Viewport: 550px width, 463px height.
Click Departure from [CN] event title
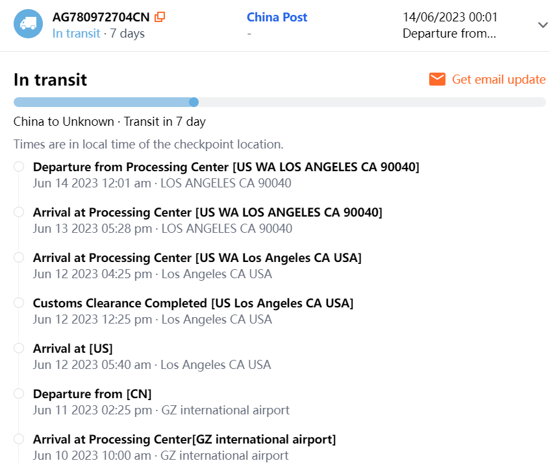click(92, 394)
